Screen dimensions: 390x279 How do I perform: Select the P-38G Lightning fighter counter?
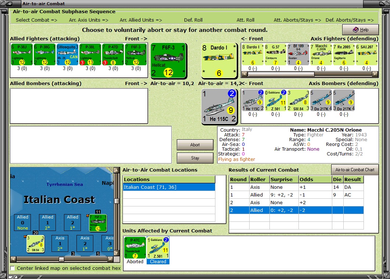pyautogui.click(x=44, y=55)
